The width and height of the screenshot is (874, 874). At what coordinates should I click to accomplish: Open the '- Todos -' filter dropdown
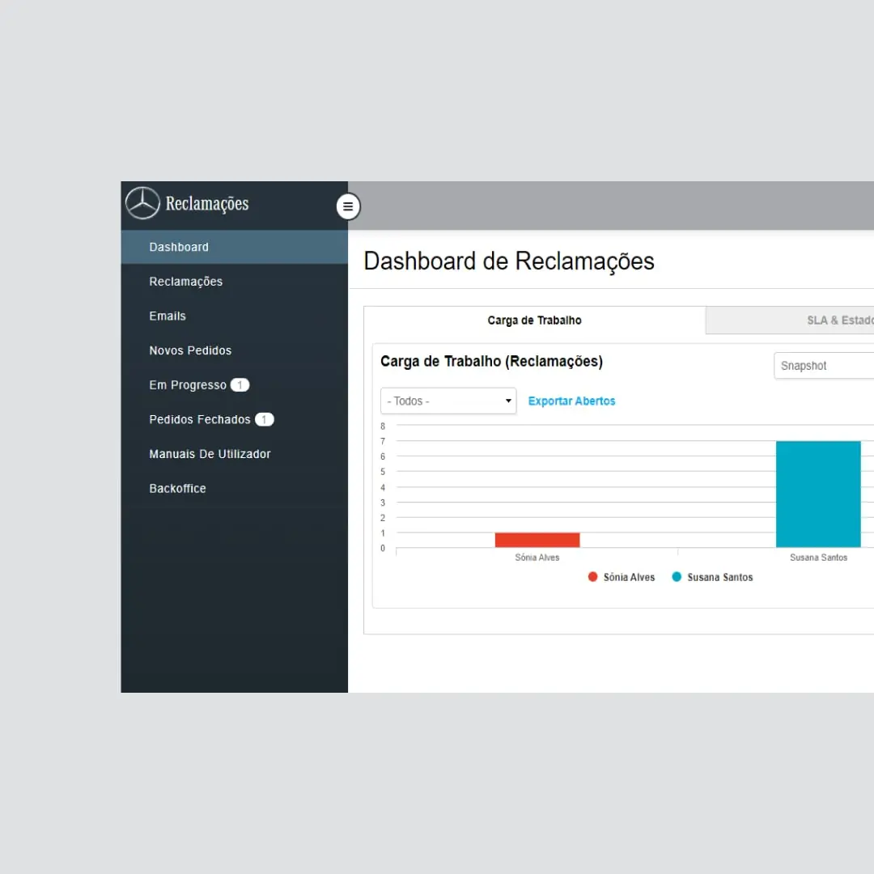(448, 401)
